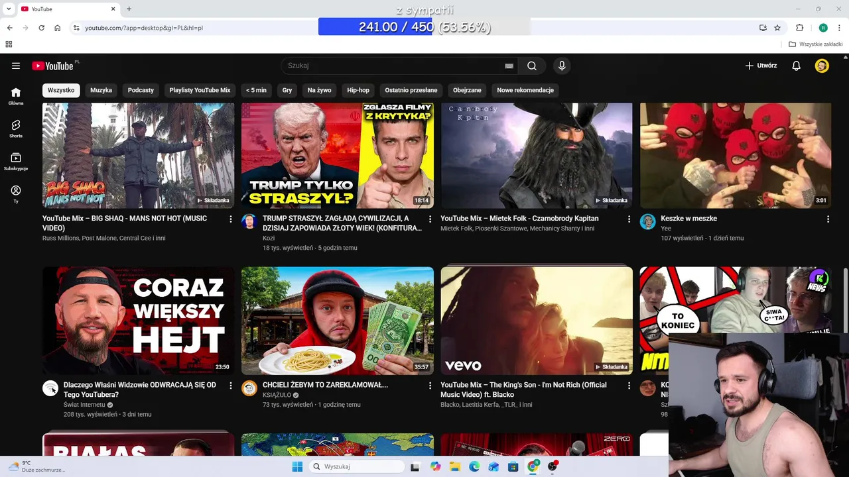This screenshot has width=849, height=477.
Task: Open Wszystkie zakładki bookmarks folder
Action: click(816, 44)
